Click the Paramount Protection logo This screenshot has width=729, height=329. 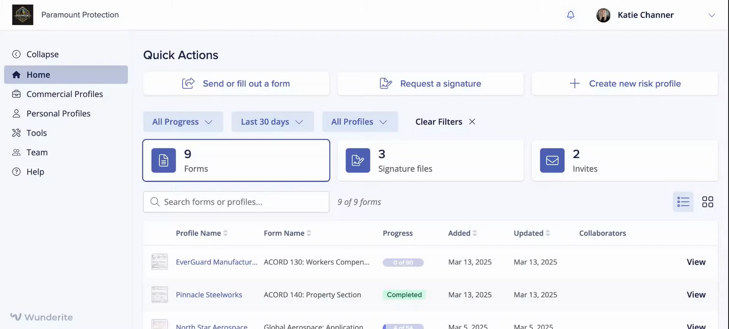[22, 15]
